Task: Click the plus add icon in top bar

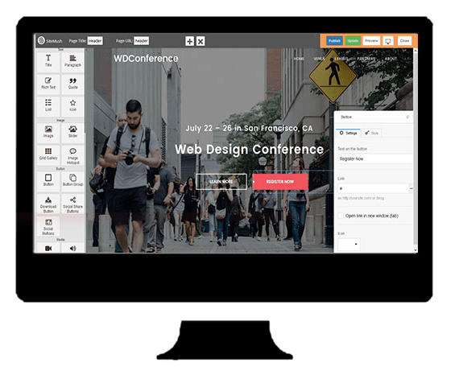Action: click(x=189, y=41)
